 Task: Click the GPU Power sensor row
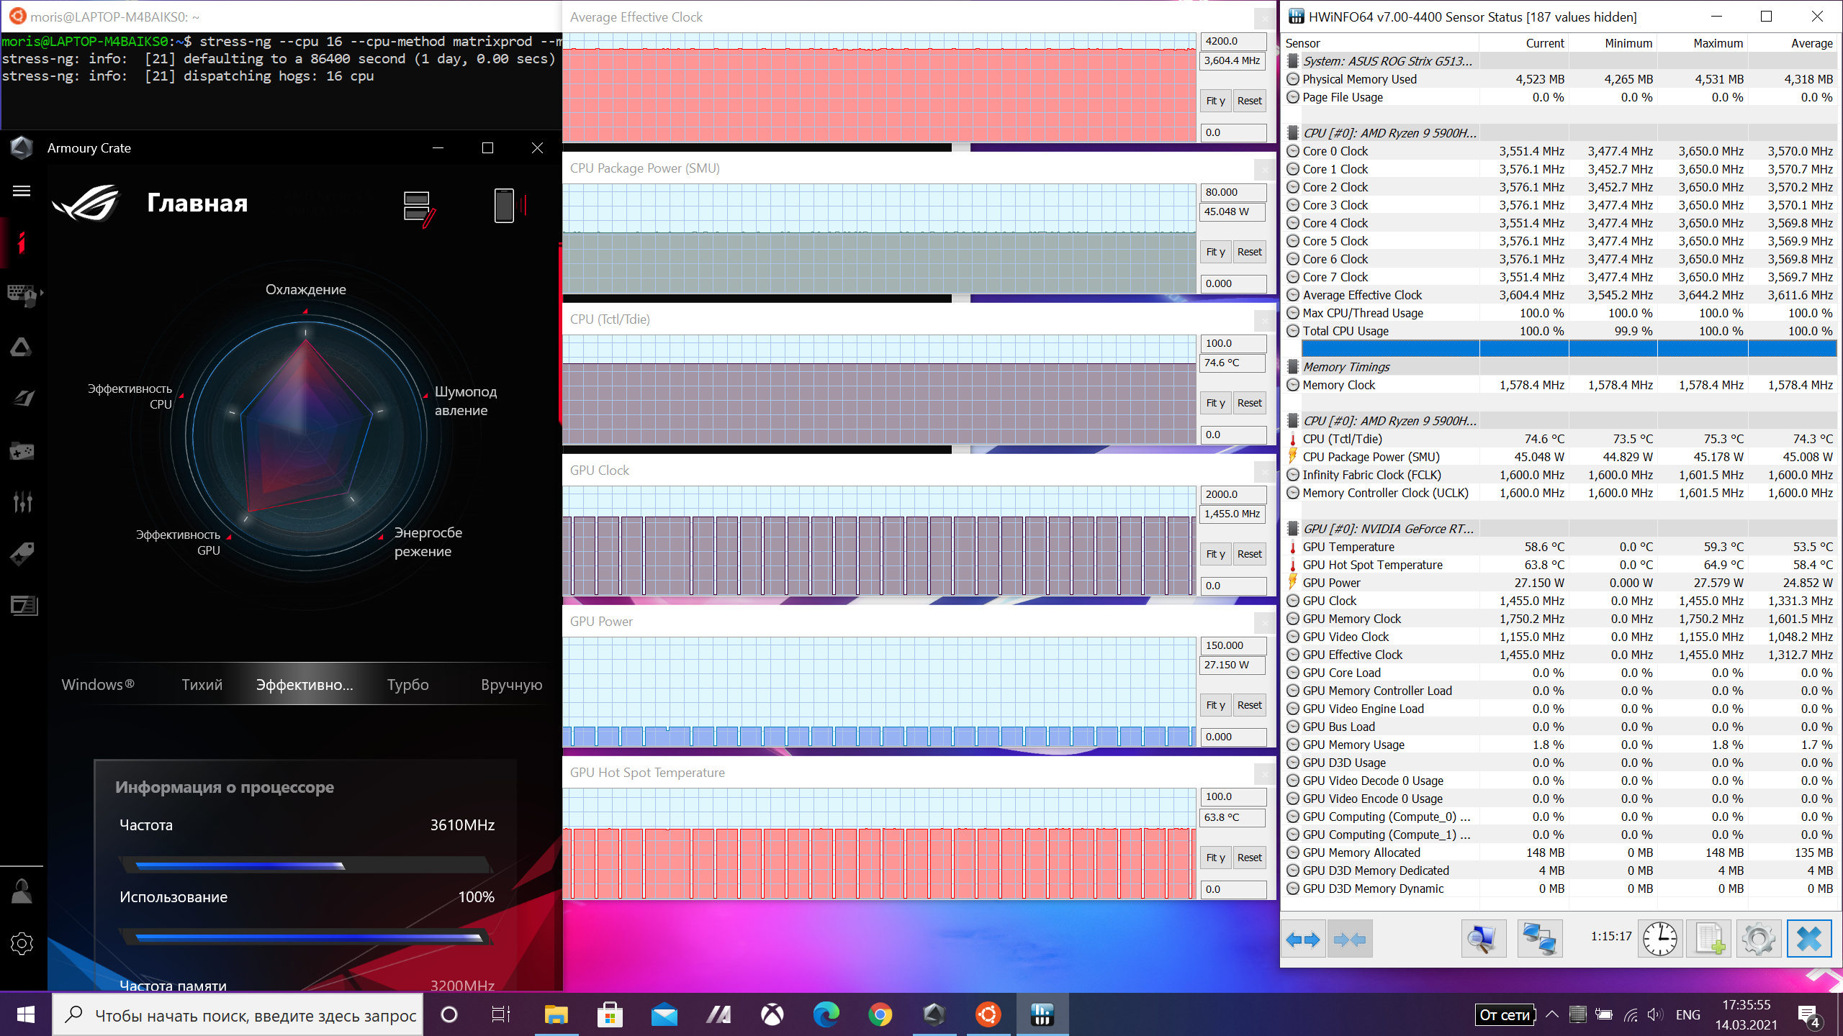pos(1560,583)
